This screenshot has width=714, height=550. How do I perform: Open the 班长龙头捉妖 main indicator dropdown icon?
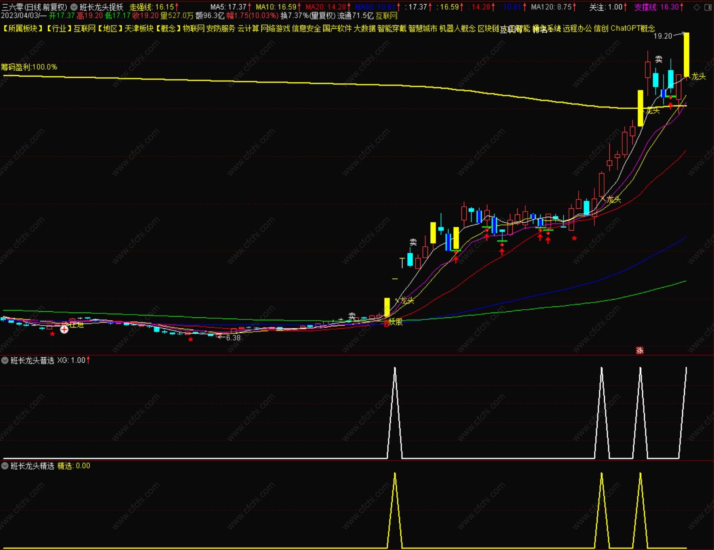pyautogui.click(x=74, y=7)
